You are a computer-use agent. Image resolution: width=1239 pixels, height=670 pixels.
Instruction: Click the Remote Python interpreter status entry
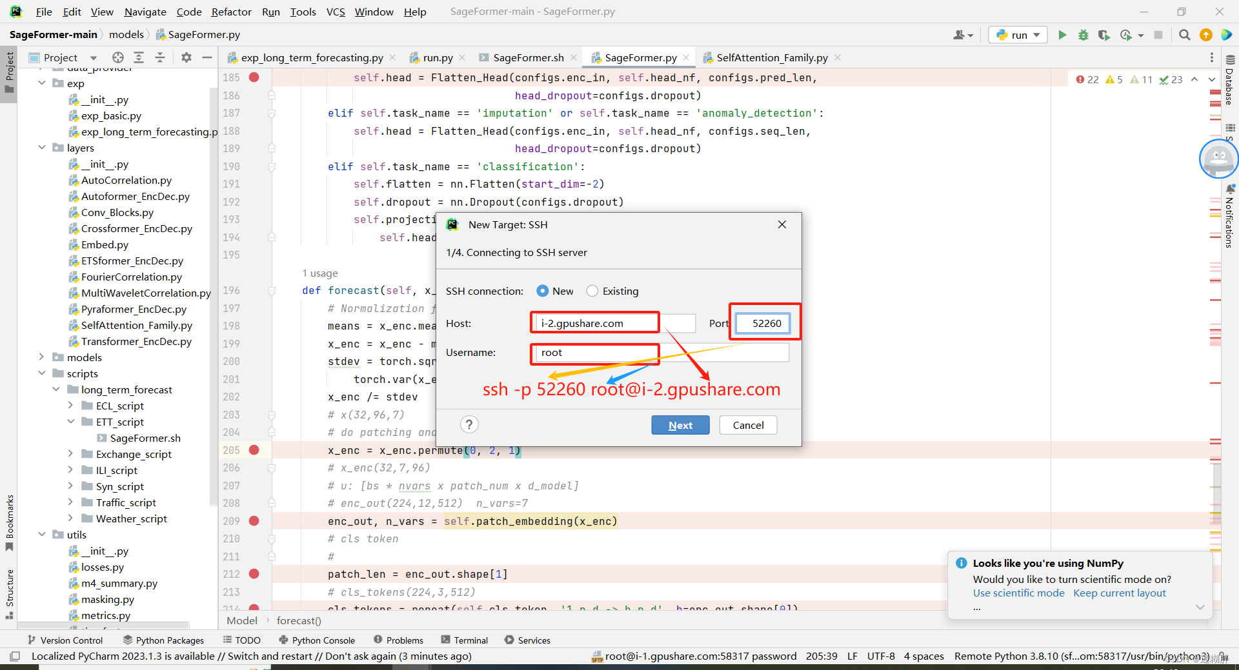[x=1082, y=656]
